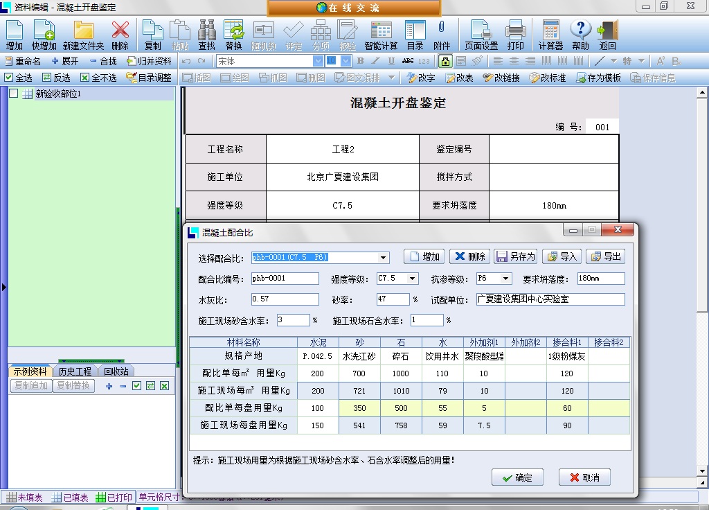Image resolution: width=709 pixels, height=510 pixels.
Task: Confirm the dialog with 确定
Action: coord(517,477)
